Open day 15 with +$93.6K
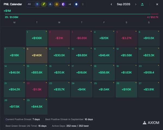163x130 pixels. tap(37, 72)
